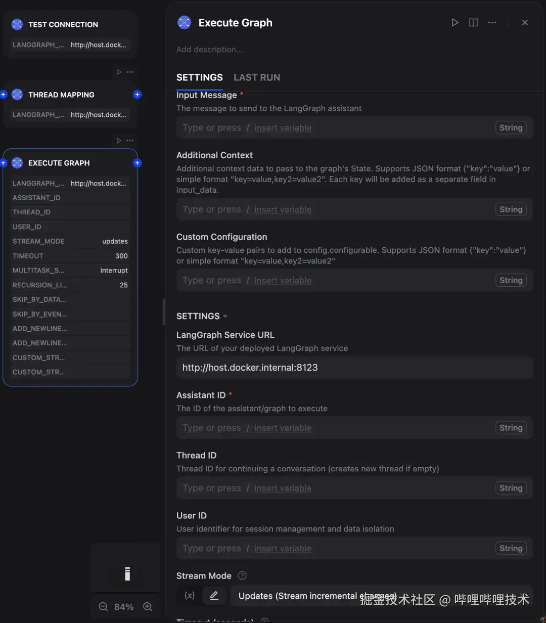This screenshot has width=546, height=623.
Task: Click the Stream Mode help icon
Action: (242, 575)
